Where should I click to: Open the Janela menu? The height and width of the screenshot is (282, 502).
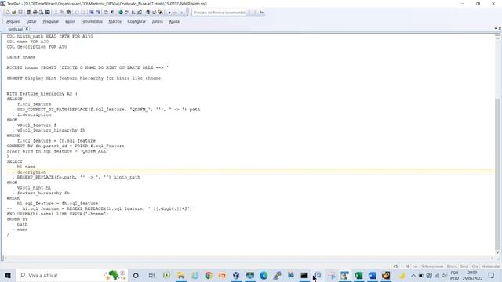click(157, 21)
